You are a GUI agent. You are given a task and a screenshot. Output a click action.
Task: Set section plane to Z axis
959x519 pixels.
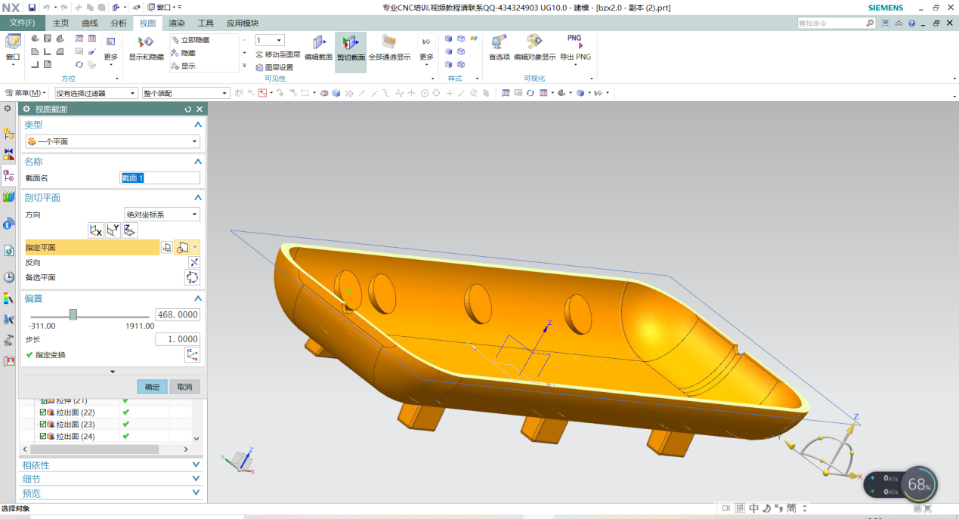tap(129, 230)
